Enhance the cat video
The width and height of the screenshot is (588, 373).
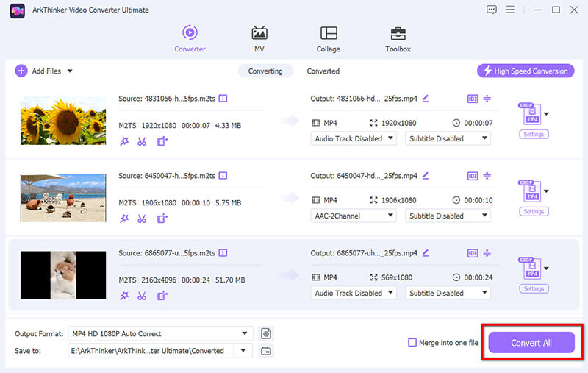coord(162,296)
